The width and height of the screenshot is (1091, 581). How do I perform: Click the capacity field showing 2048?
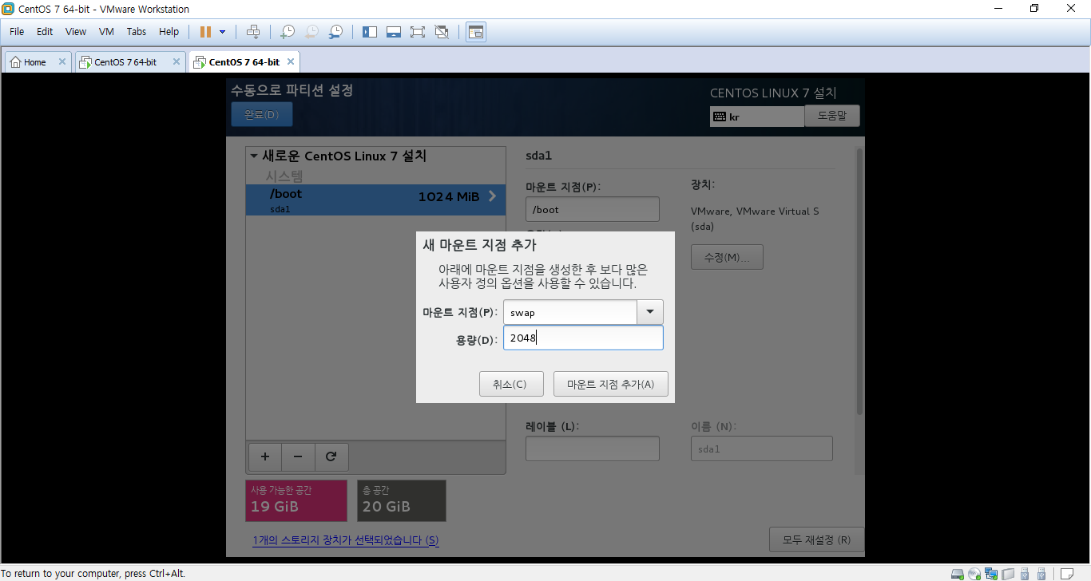(x=583, y=338)
